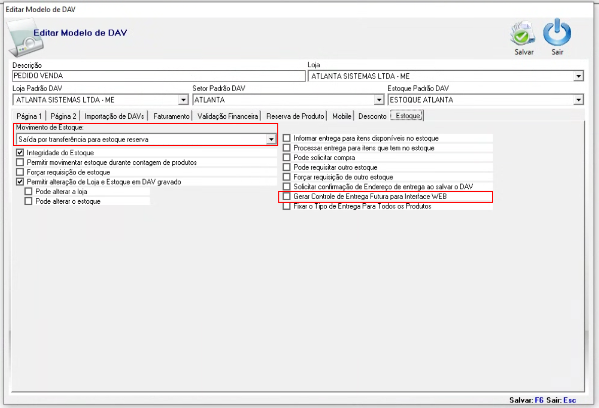The width and height of the screenshot is (599, 408).
Task: Enable Pode alterar a loja checkbox
Action: 28,192
